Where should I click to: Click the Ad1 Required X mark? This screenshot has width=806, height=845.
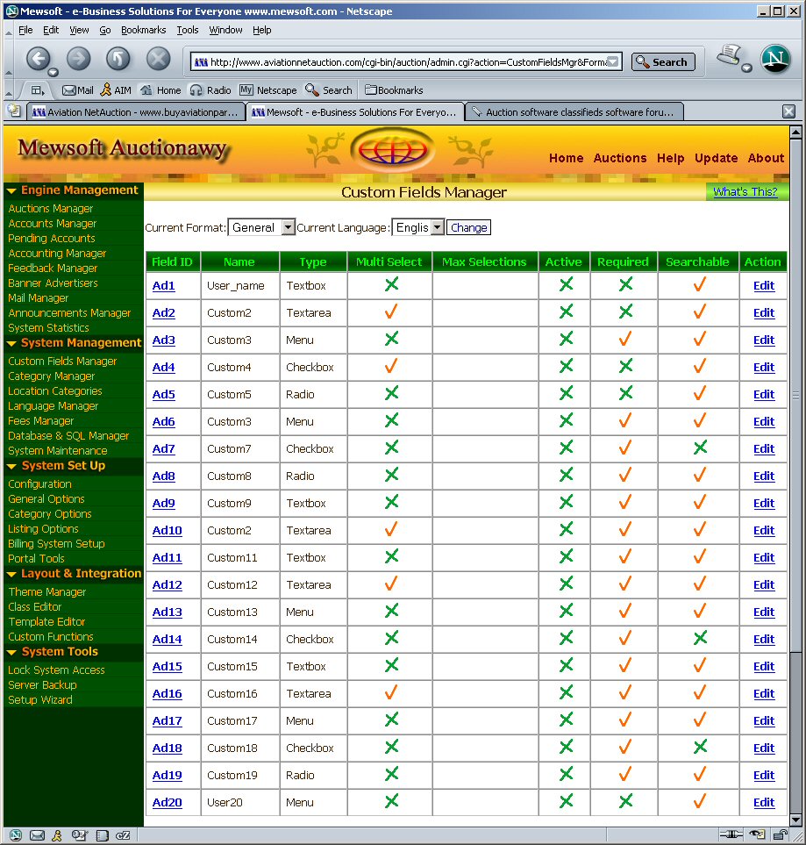625,284
